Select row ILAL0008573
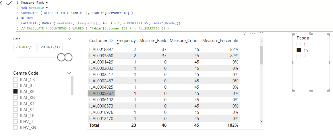The image size is (333, 139). 164,106
